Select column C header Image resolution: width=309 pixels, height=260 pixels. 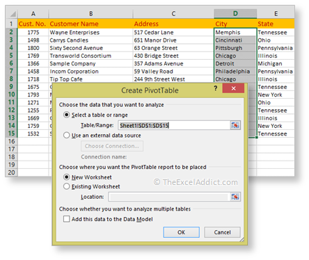[173, 14]
